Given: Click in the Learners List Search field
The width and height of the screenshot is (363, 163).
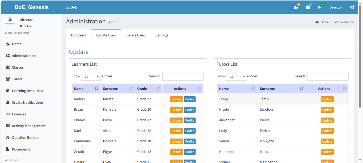Looking at the screenshot, I should tap(183, 76).
